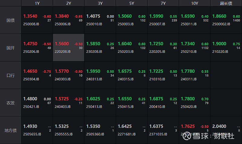Select the 5Y column header

(132, 3)
